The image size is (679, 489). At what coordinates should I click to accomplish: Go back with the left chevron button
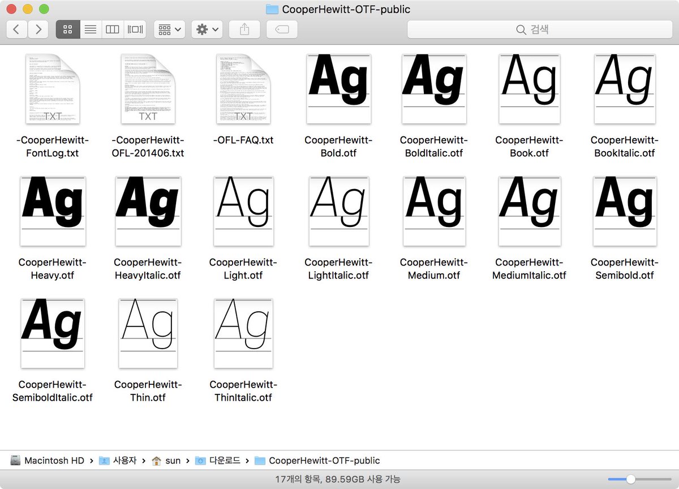[x=16, y=29]
